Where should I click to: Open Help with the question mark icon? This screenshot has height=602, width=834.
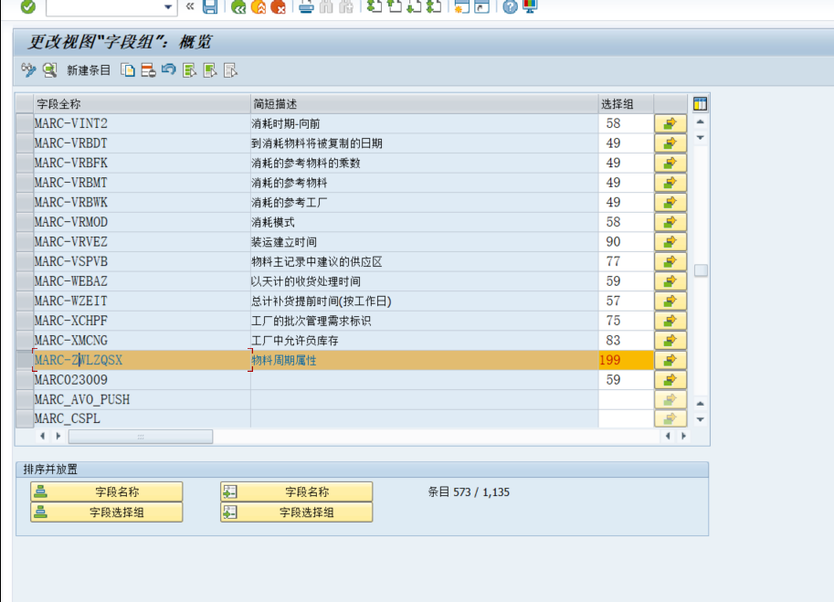pyautogui.click(x=510, y=7)
